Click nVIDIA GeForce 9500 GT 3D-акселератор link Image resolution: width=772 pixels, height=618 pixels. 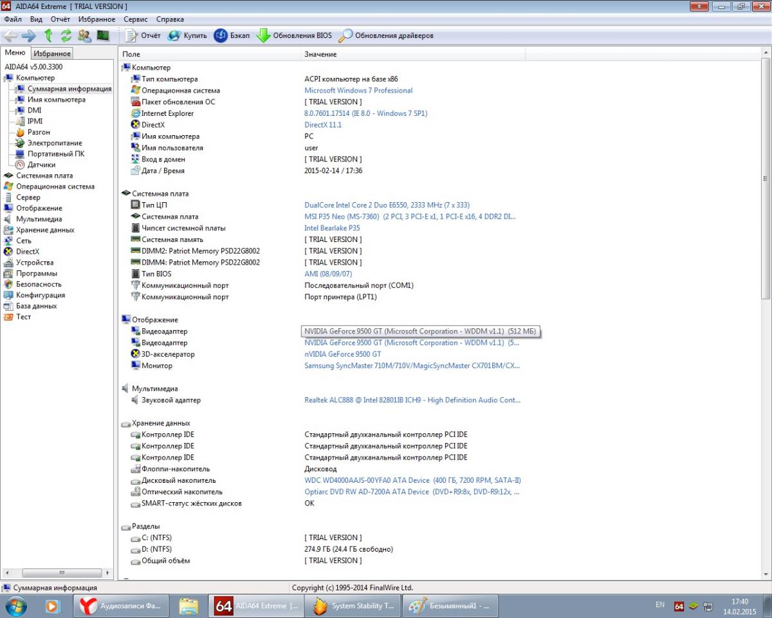[x=343, y=355]
